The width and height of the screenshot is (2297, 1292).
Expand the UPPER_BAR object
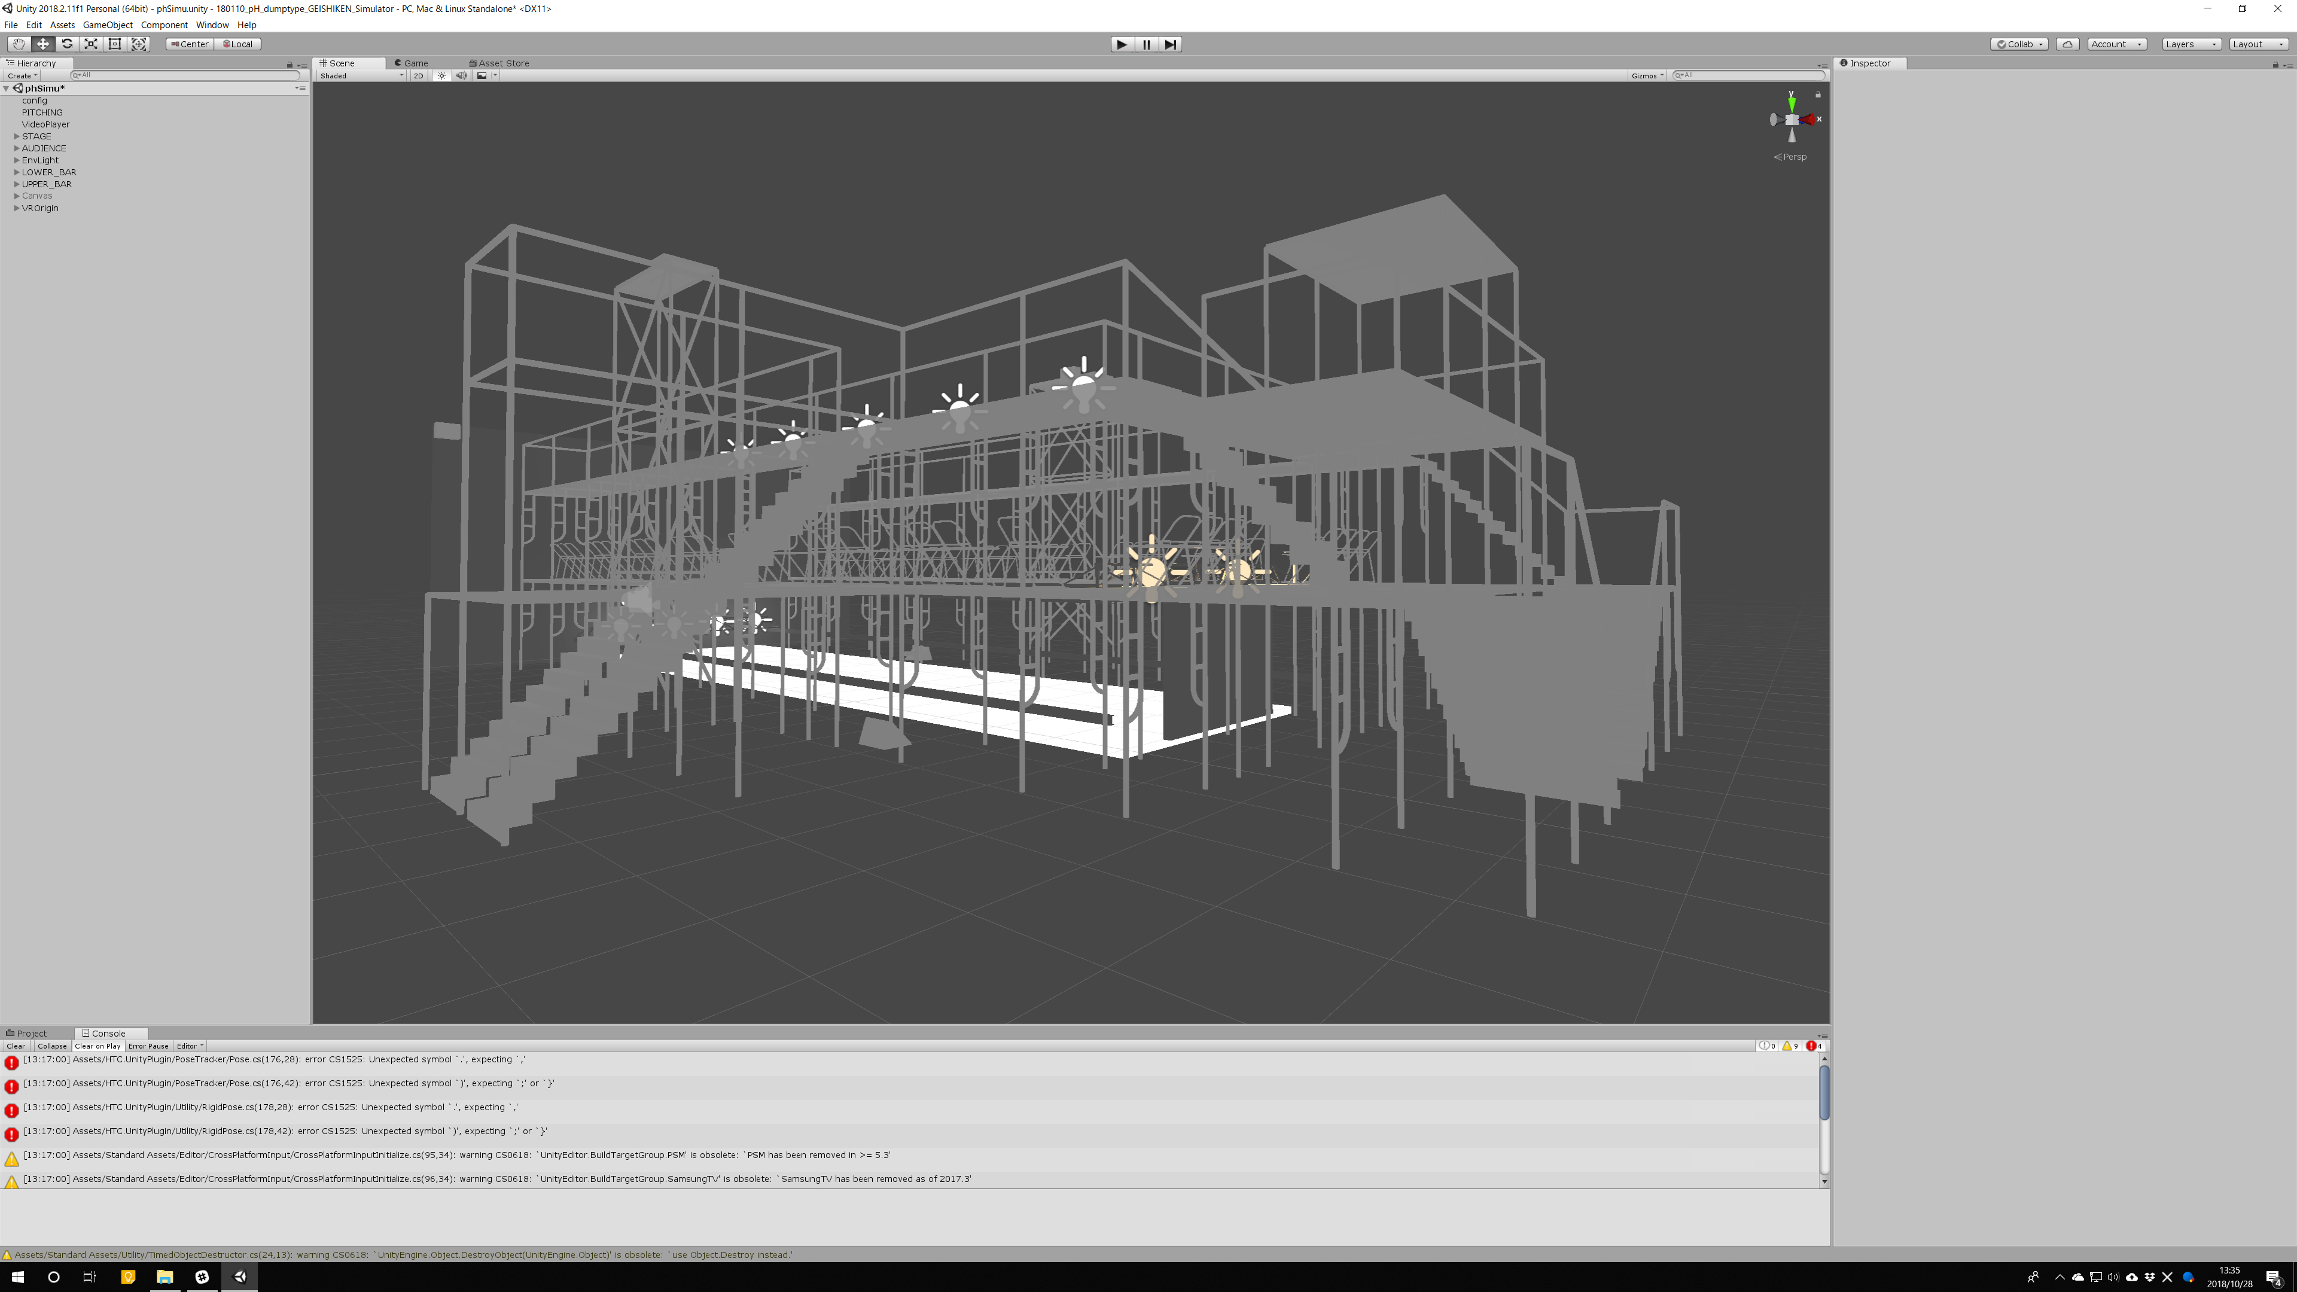pyautogui.click(x=17, y=184)
